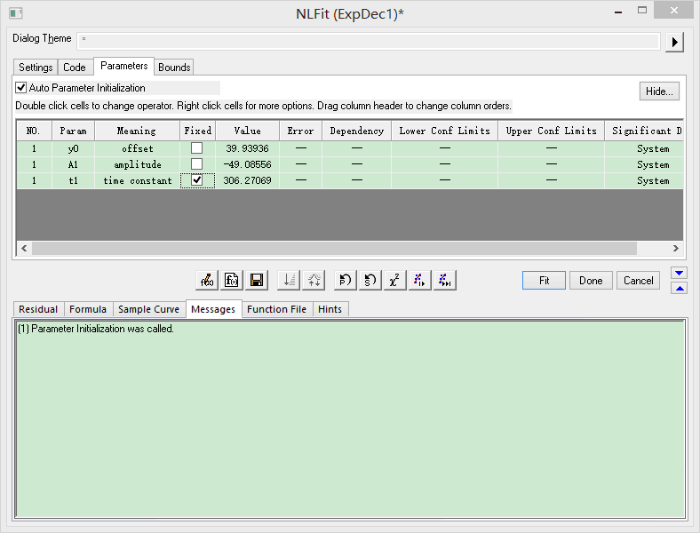The image size is (700, 533).
Task: Click the fit until converged icon
Action: (x=445, y=280)
